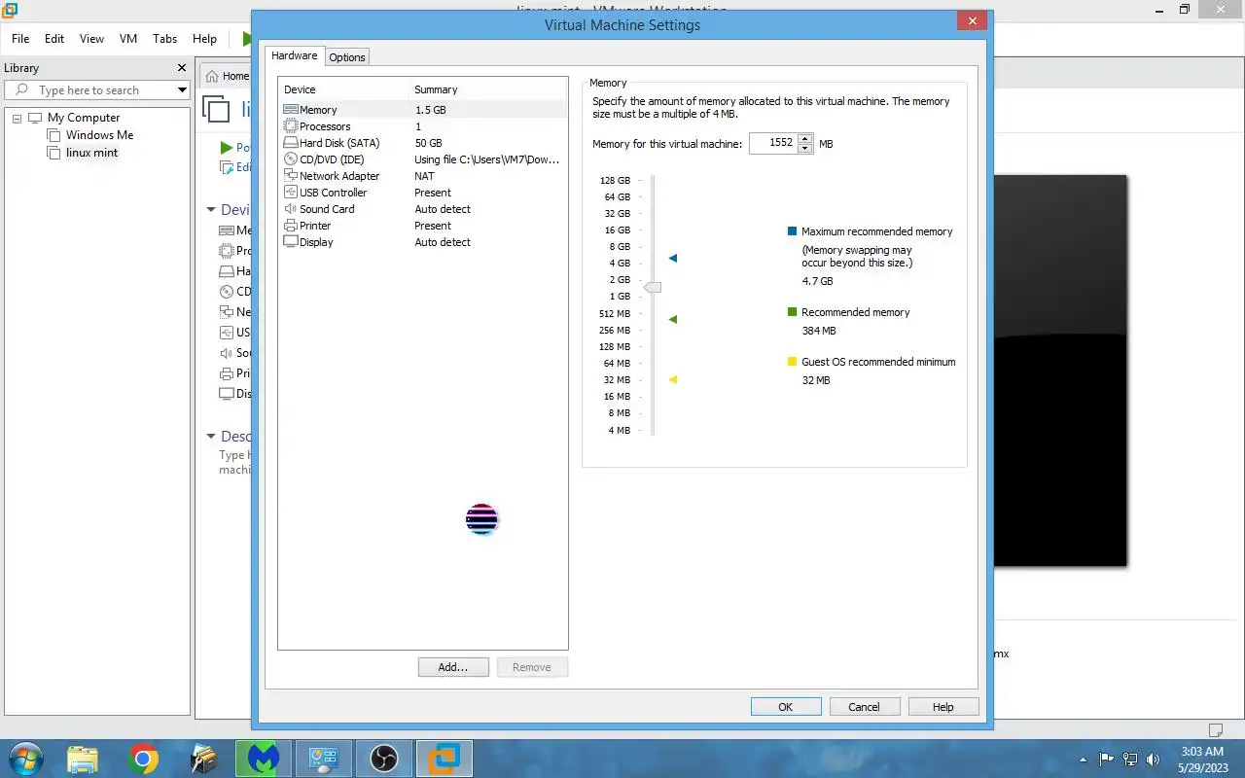Select the Printer device icon
Image resolution: width=1245 pixels, height=778 pixels.
291,226
